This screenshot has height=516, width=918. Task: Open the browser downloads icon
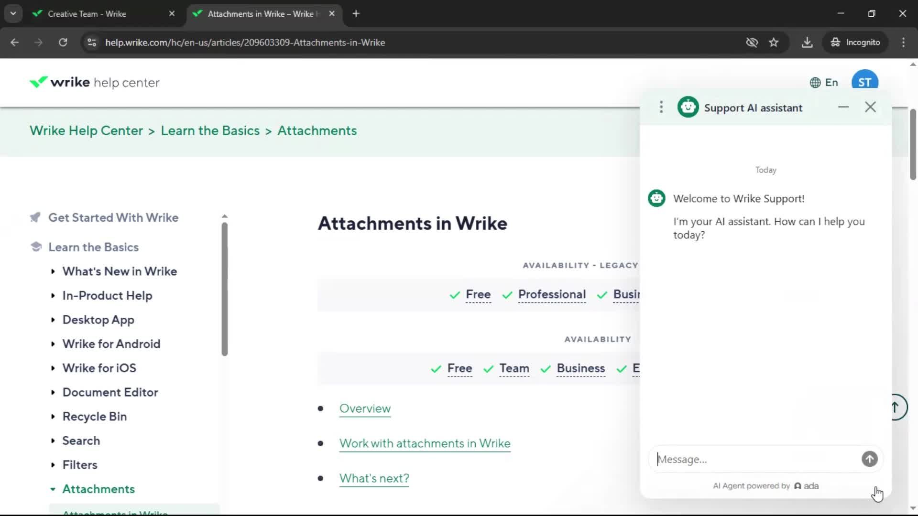[807, 43]
